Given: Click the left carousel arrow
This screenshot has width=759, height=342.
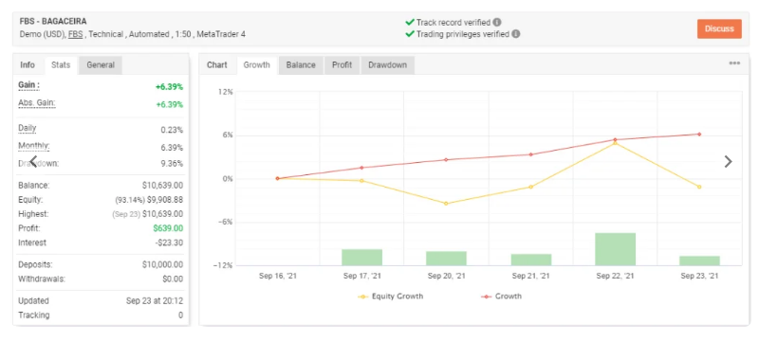Looking at the screenshot, I should click(33, 161).
